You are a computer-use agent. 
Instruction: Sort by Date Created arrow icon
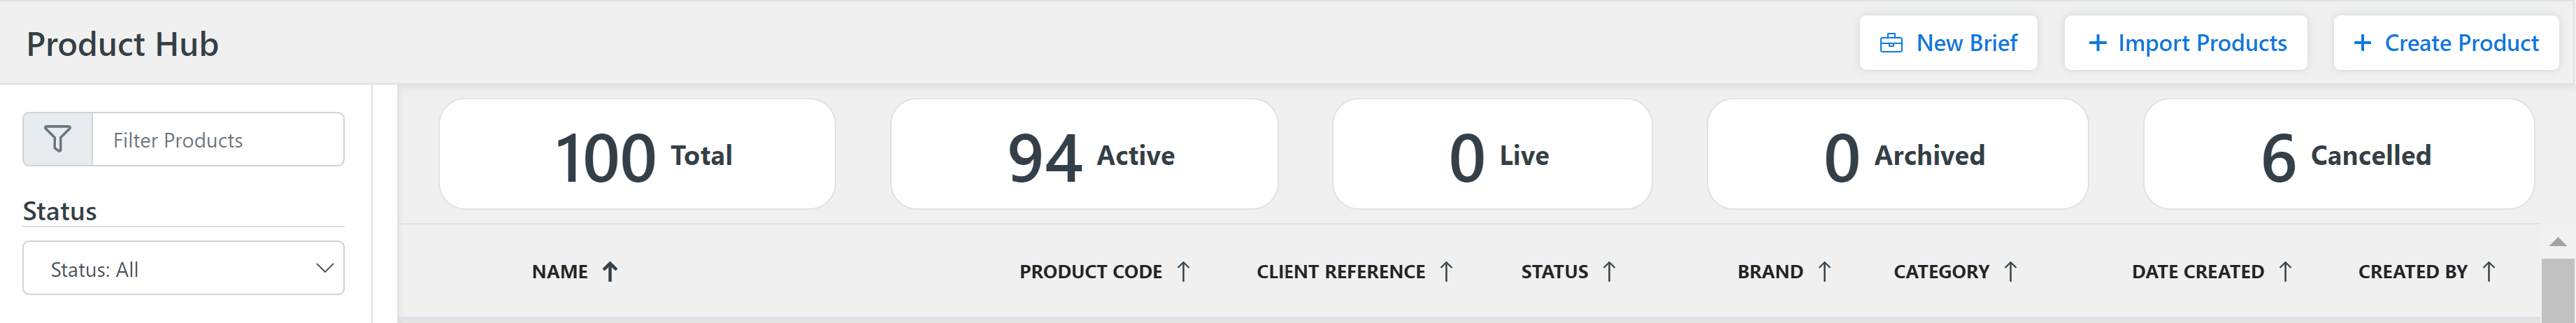2285,271
